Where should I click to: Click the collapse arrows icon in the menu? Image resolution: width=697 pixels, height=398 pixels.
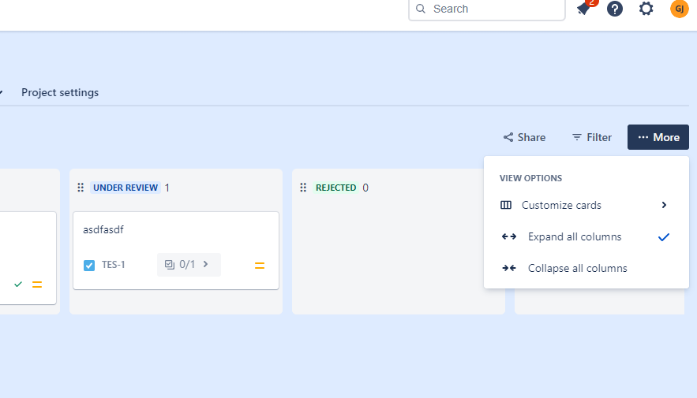point(509,268)
